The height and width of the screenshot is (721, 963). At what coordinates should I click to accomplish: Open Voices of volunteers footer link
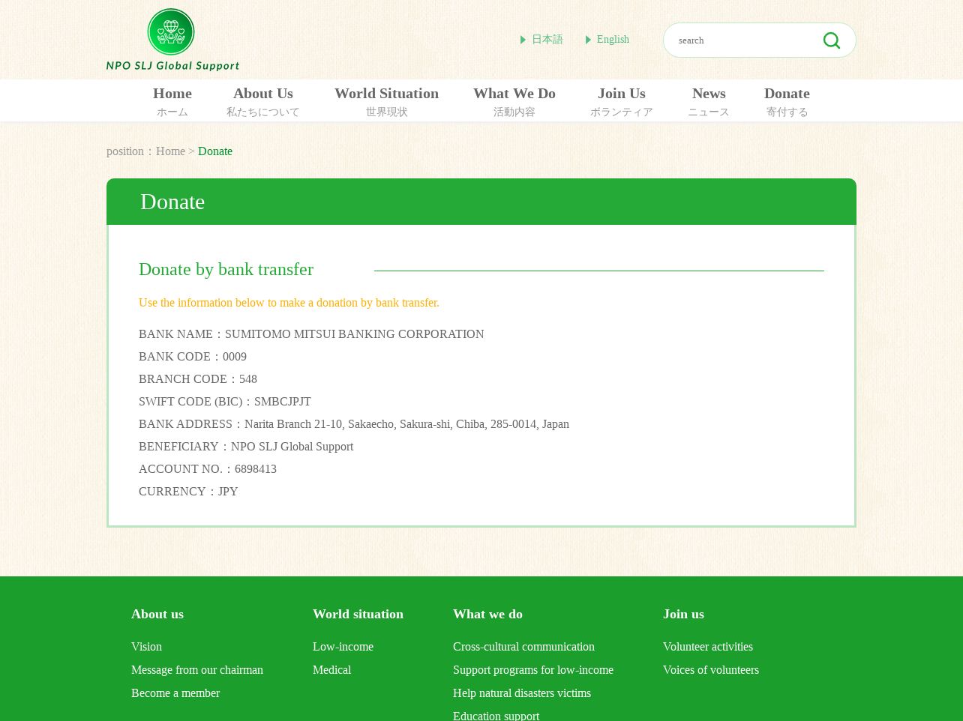click(x=711, y=670)
